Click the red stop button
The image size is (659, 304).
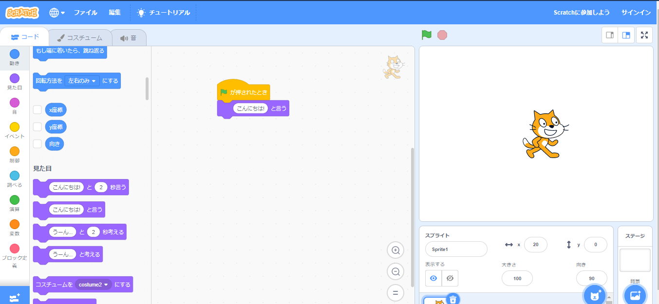pos(442,35)
